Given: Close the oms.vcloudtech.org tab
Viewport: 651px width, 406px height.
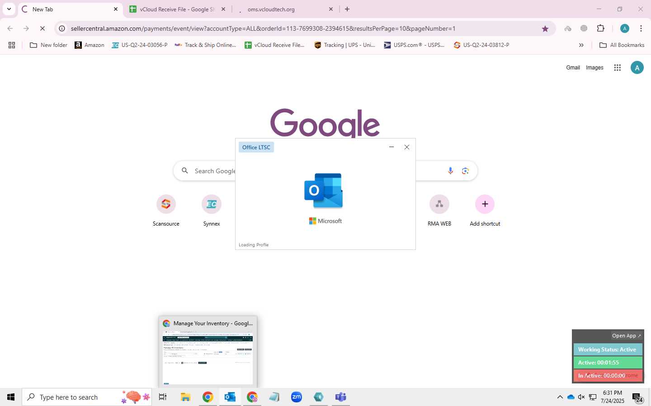Looking at the screenshot, I should coord(330,9).
